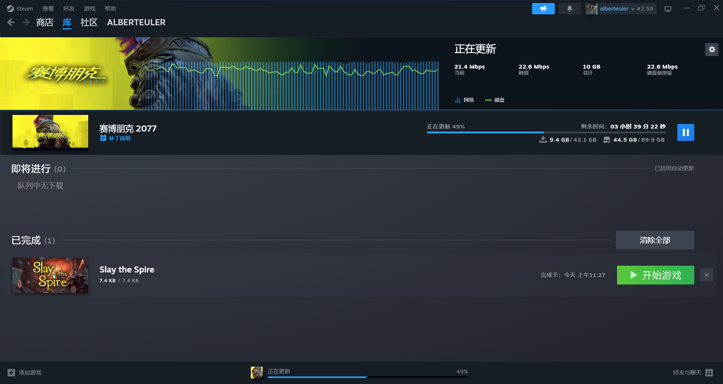723x384 pixels.
Task: Click the friends chat grid icon
Action: (x=709, y=373)
